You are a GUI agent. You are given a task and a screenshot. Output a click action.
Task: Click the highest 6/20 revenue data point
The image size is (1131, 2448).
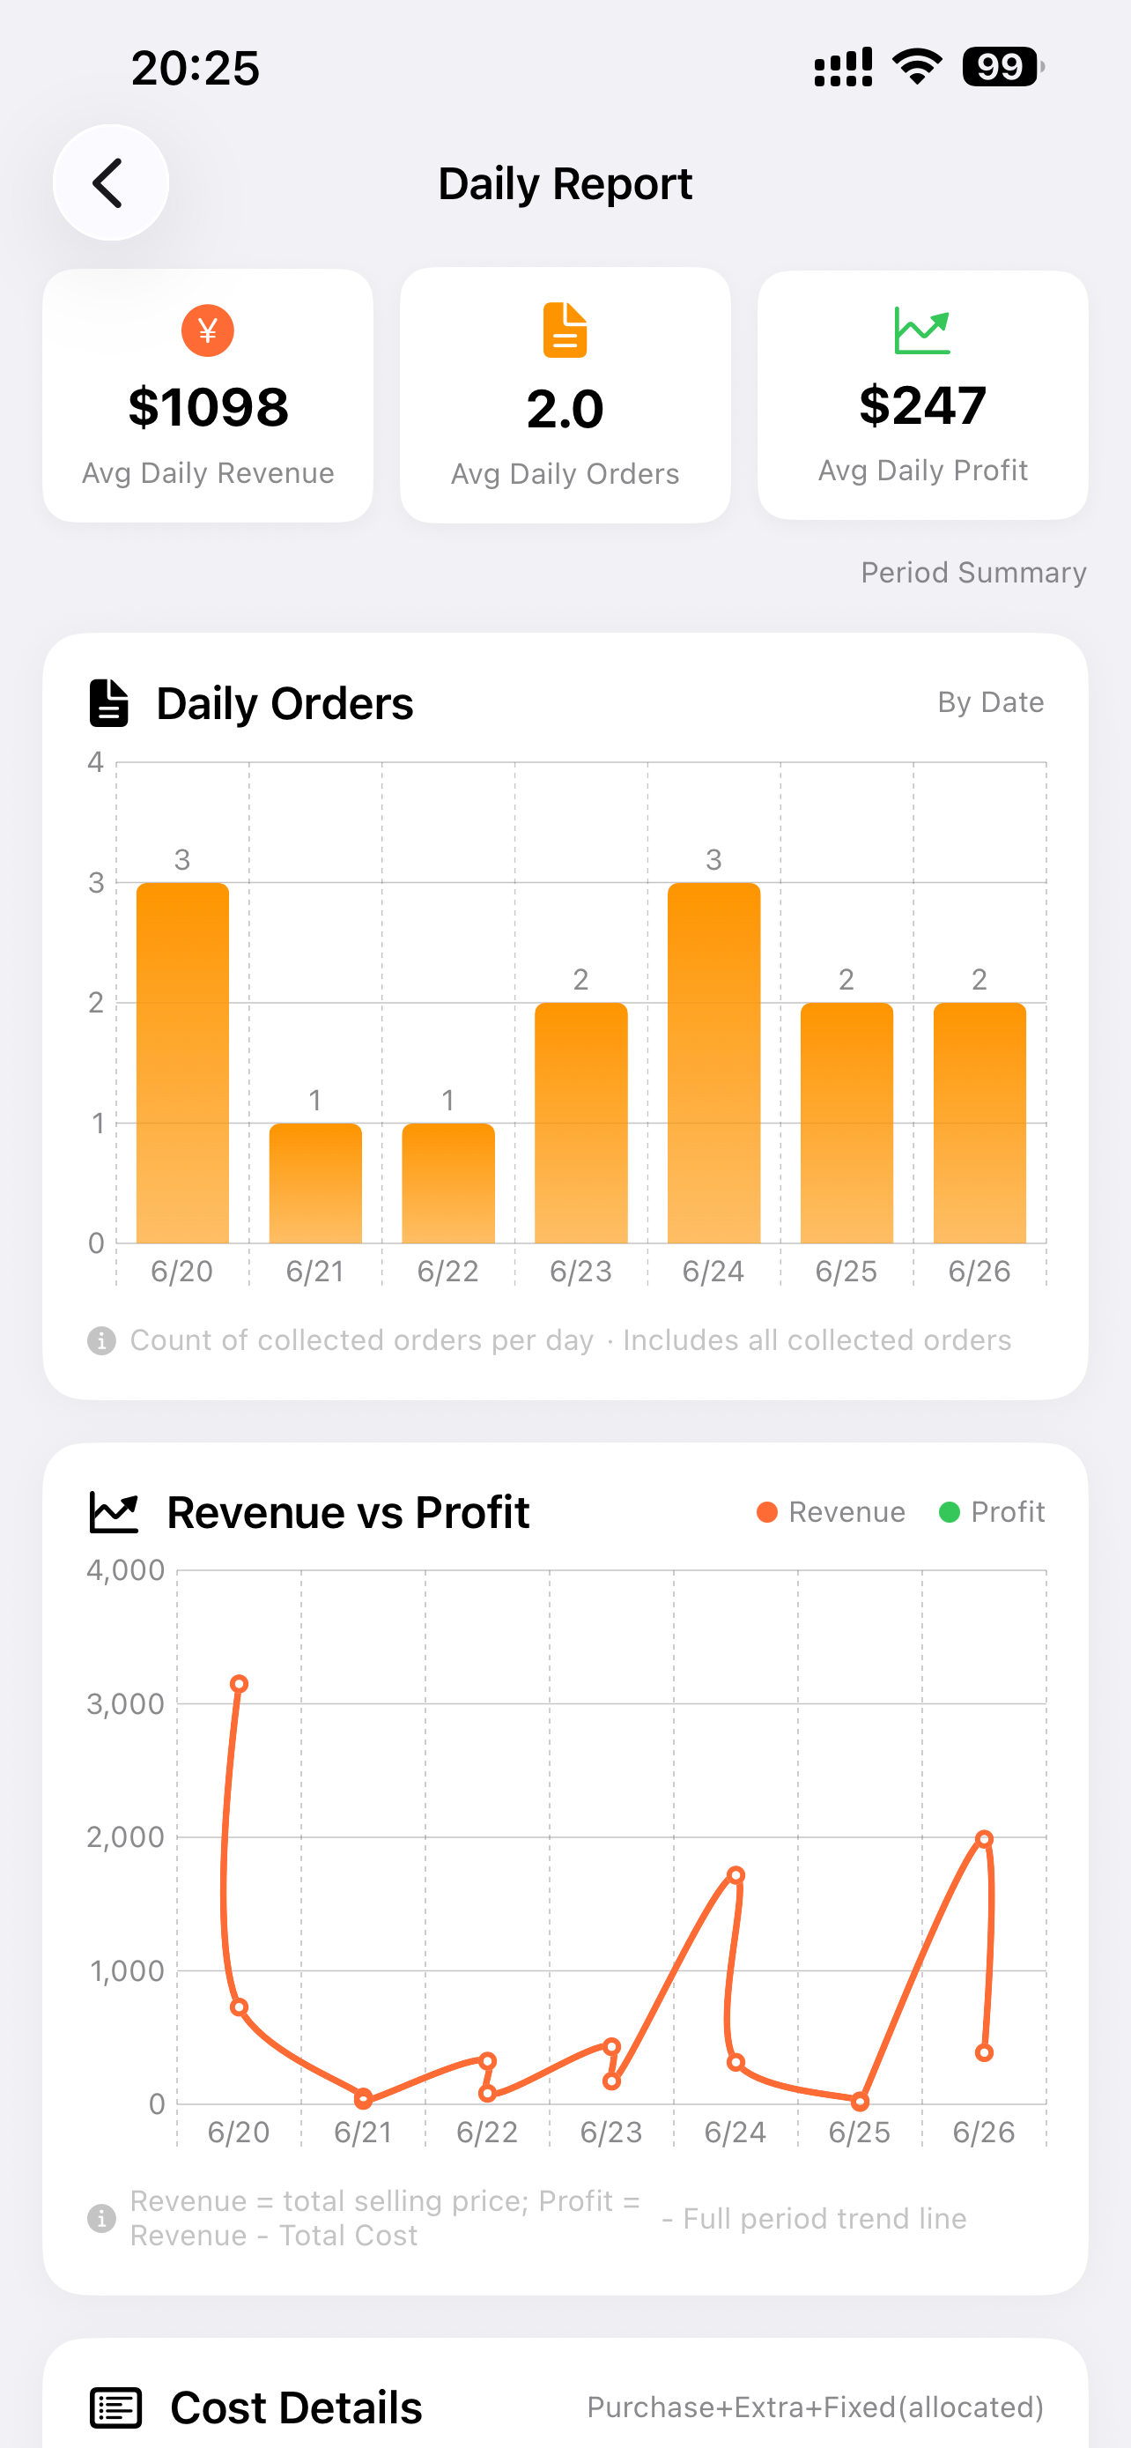click(x=240, y=1684)
